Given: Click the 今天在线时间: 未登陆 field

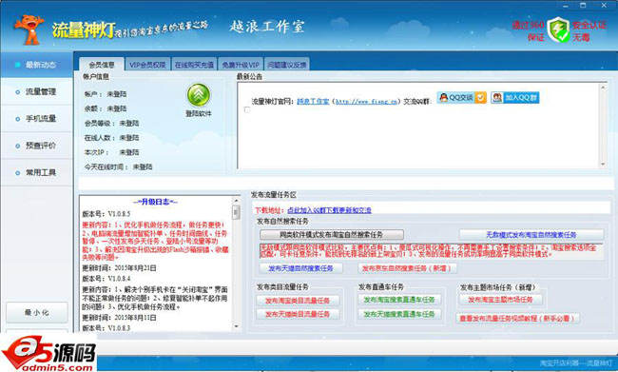Looking at the screenshot, I should pos(118,167).
